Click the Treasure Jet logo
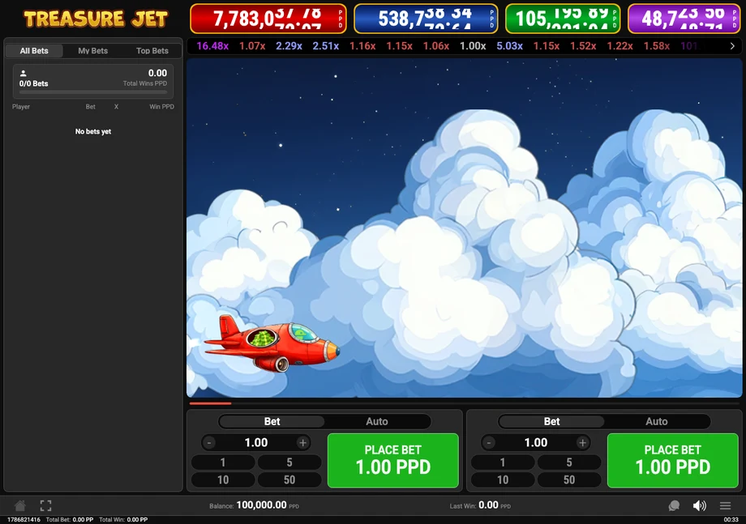 [x=96, y=19]
